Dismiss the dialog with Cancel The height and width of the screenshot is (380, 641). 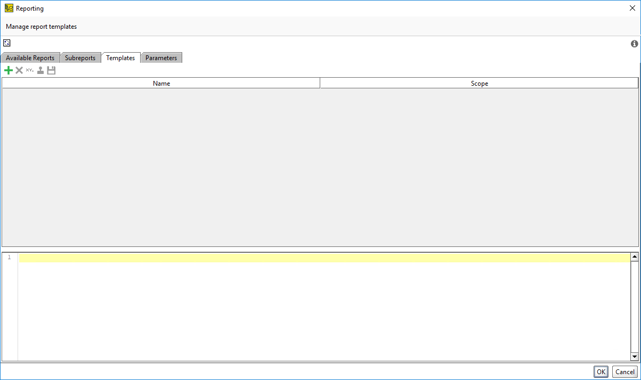click(x=624, y=371)
